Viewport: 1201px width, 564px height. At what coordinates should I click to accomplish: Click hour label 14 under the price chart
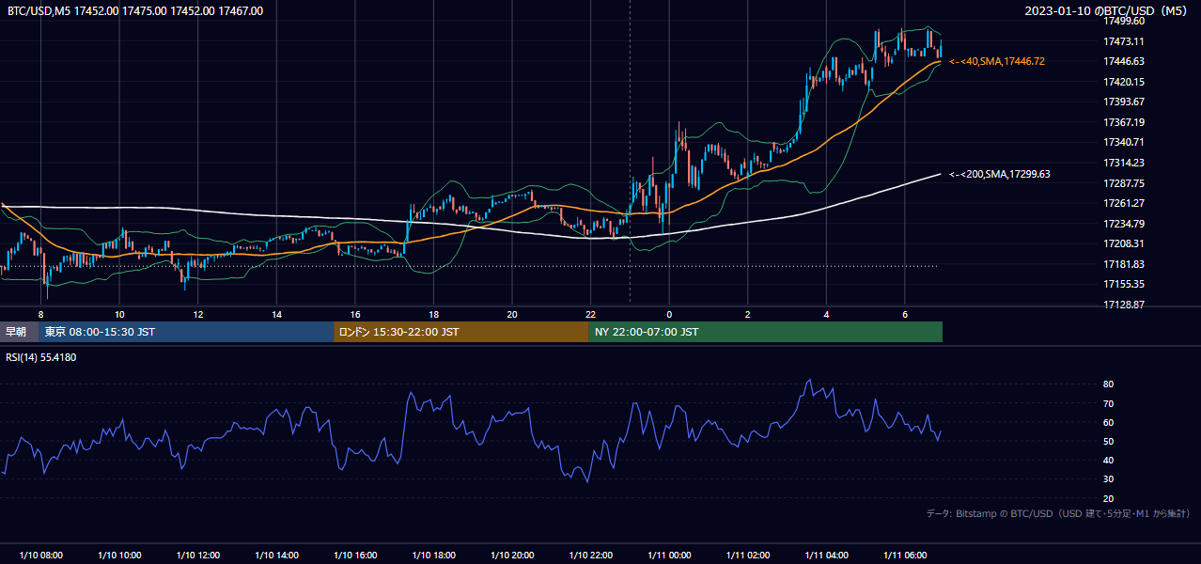coord(276,314)
